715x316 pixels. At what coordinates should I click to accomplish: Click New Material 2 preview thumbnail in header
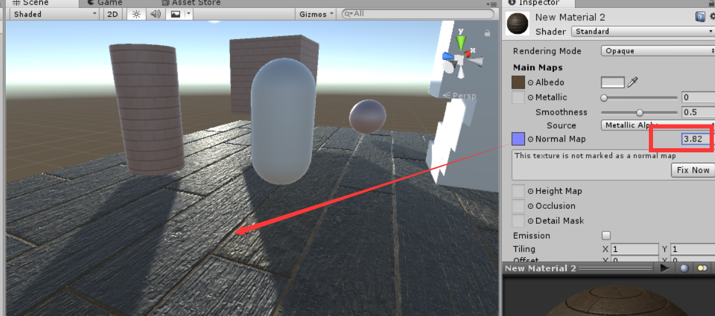[517, 24]
